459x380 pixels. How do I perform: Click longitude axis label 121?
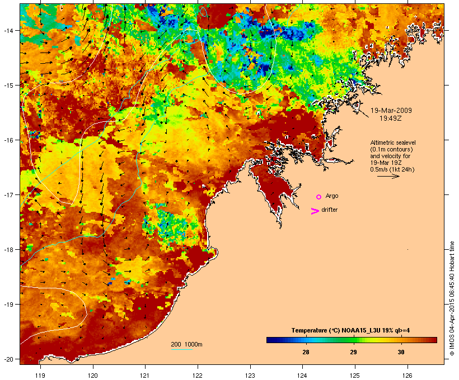pyautogui.click(x=145, y=376)
